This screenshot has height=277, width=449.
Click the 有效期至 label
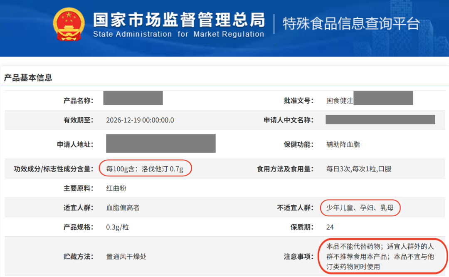(x=78, y=120)
